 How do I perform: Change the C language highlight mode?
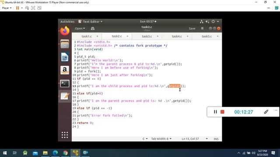[x=145, y=139]
